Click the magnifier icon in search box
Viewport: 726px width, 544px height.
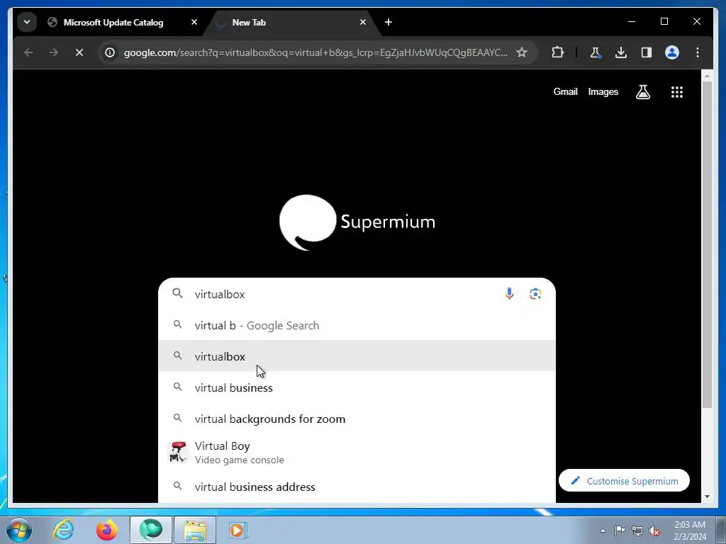[178, 293]
